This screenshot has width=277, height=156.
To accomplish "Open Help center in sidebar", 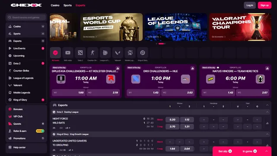I will pos(26,147).
